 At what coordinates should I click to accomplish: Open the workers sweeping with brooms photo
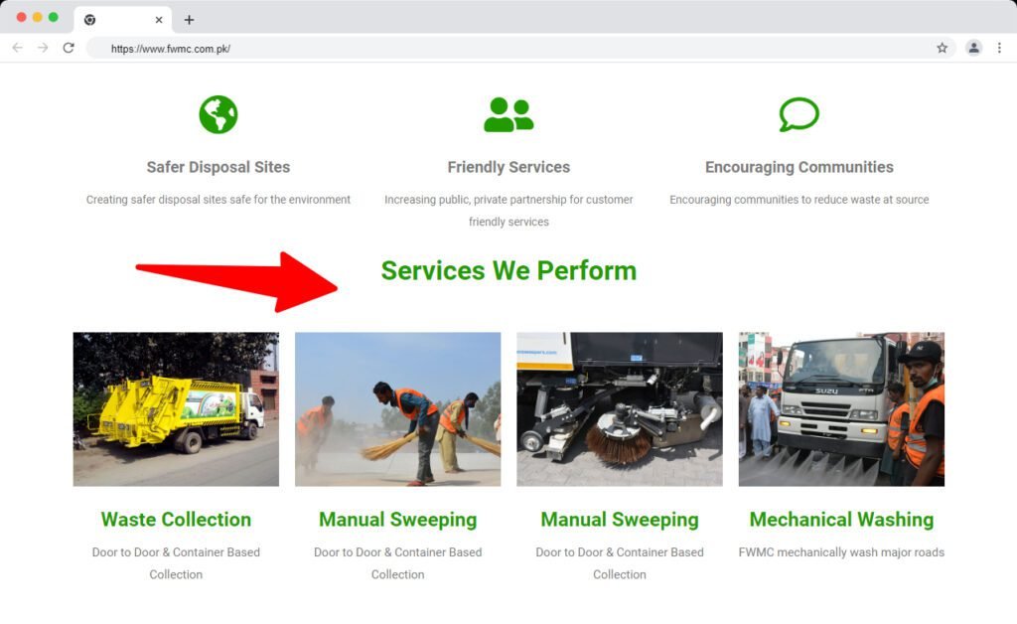(x=397, y=409)
